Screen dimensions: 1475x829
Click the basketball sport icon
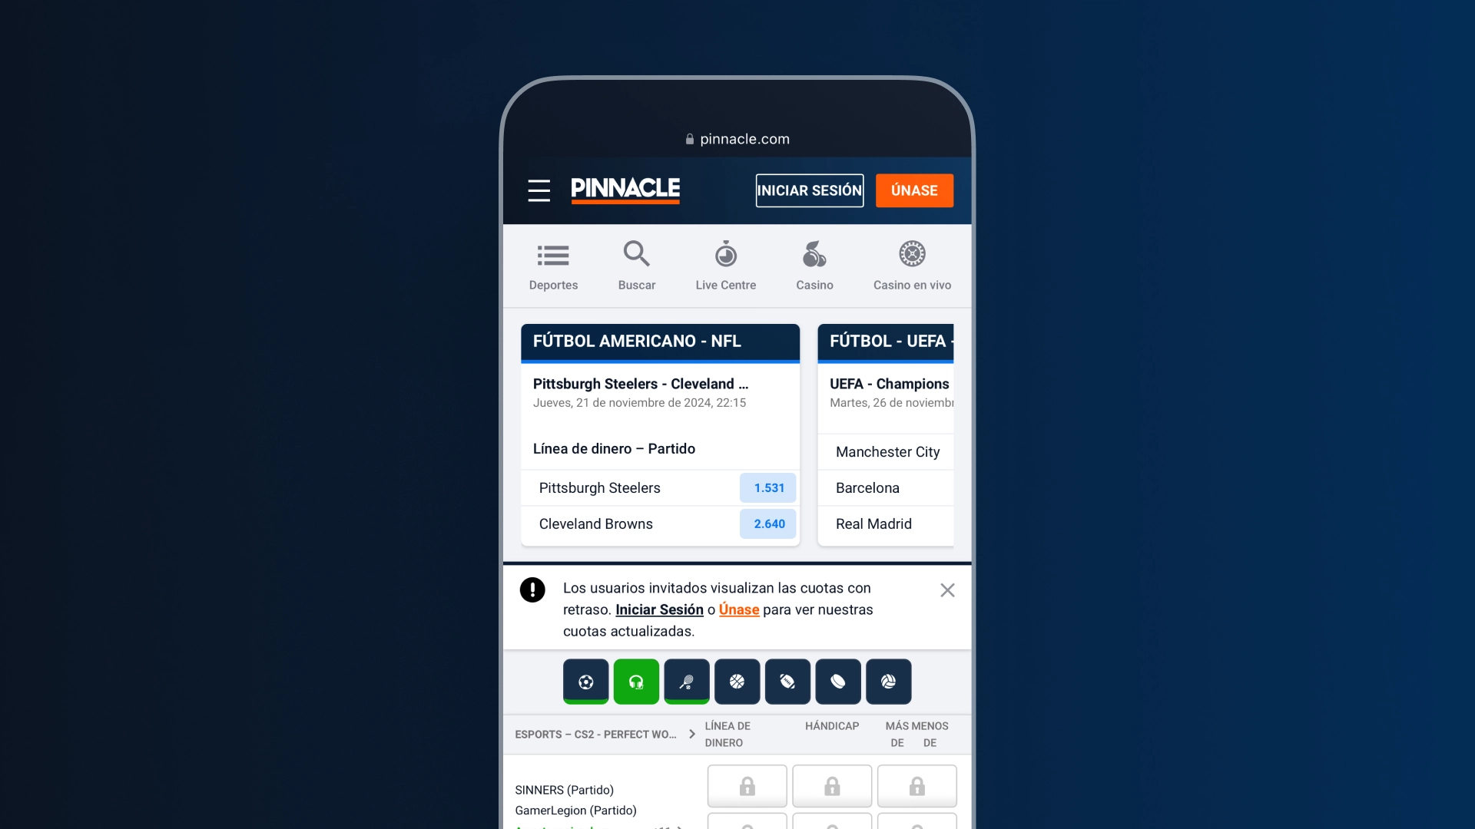pos(737,681)
